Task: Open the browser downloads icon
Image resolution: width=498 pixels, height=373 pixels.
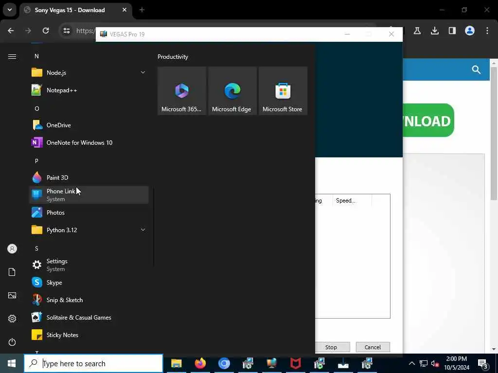Action: [x=434, y=31]
